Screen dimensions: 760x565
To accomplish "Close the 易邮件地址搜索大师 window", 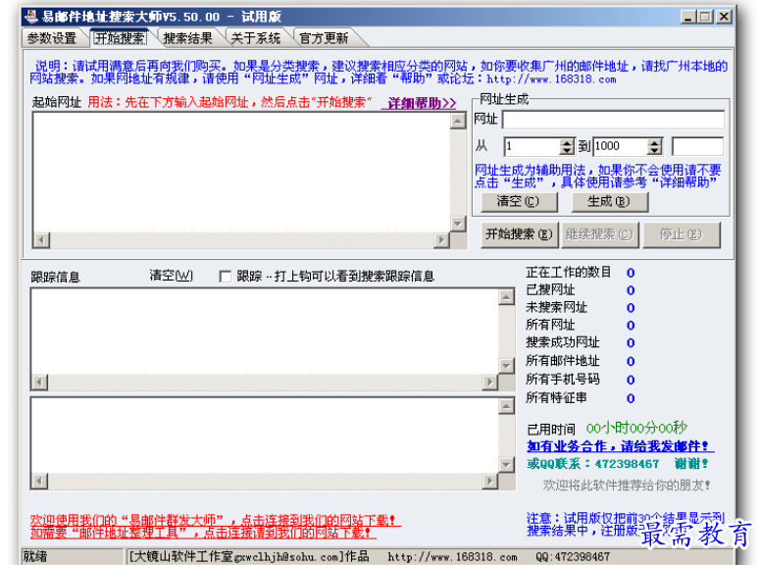I will pyautogui.click(x=724, y=17).
